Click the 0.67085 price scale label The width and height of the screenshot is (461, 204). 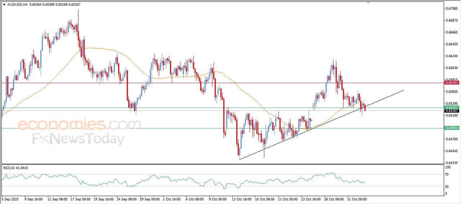click(x=451, y=8)
